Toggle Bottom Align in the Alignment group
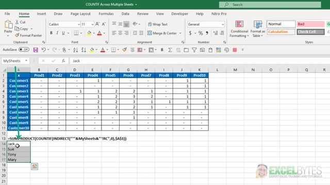330x185 pixels. tap(126, 24)
